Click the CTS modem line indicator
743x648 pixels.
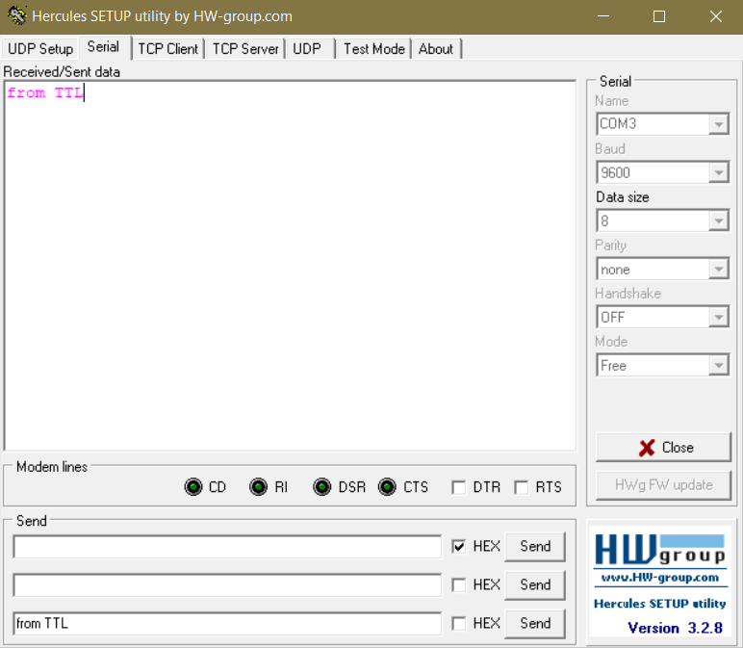point(387,487)
